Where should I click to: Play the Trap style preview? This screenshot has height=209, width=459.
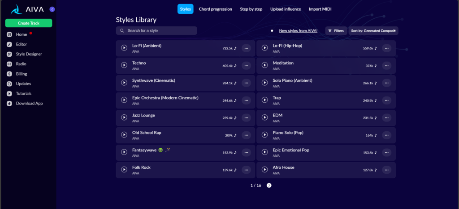(264, 100)
